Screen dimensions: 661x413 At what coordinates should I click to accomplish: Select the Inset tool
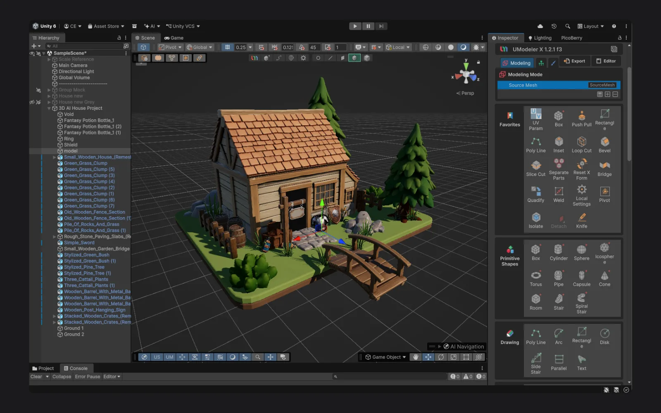(x=559, y=145)
